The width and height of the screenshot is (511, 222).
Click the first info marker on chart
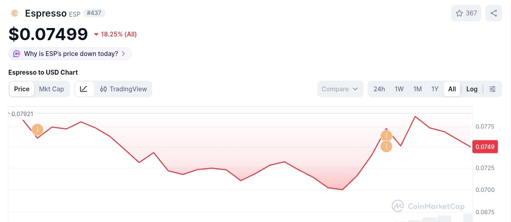[x=37, y=129]
